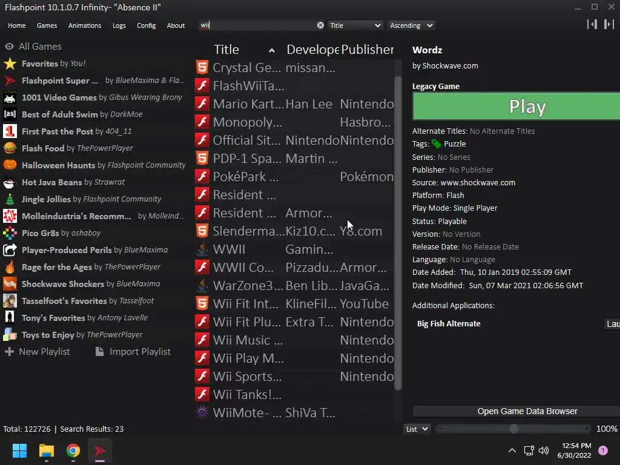Open 1001 Video Games playlist icon

click(10, 97)
